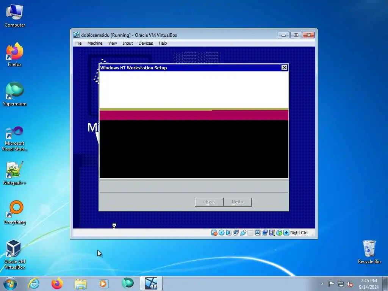Click the recording indicator icon
This screenshot has width=388, height=291.
(264, 233)
